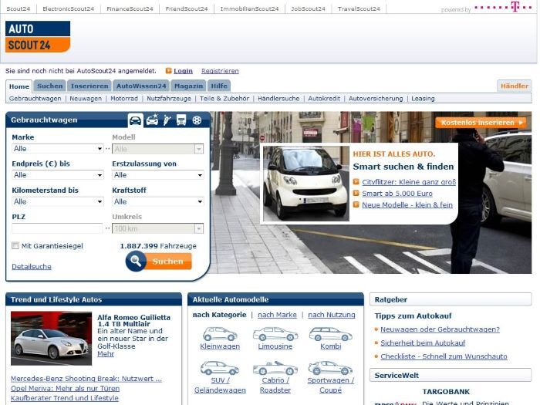
Task: Open Opel Meriva: Mehr als nur Türen
Action: (65, 388)
